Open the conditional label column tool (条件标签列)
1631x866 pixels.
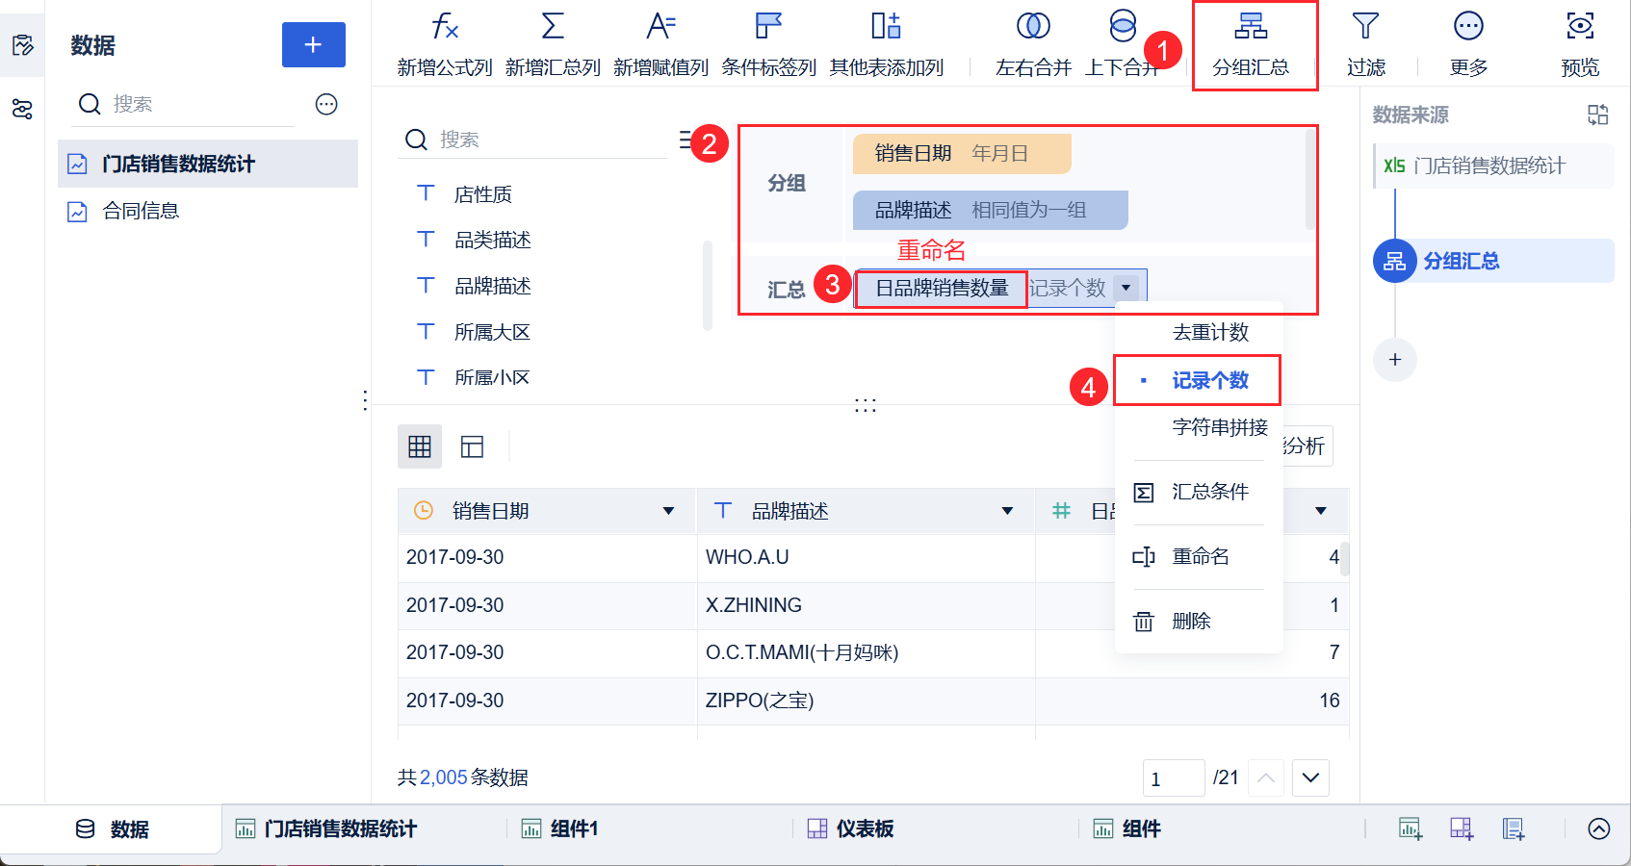768,43
